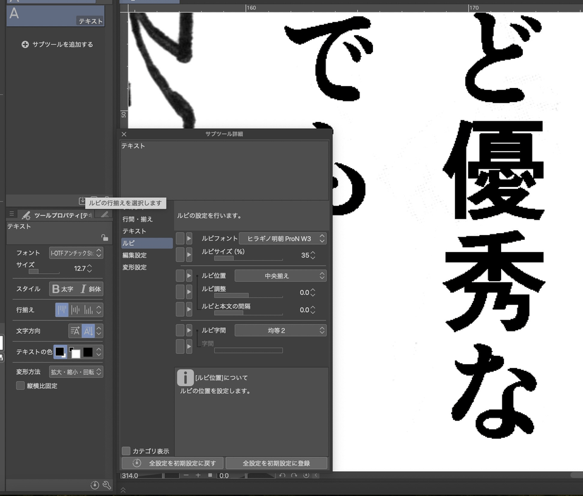583x496 pixels.
Task: Click the info icon for ルビ位置について
Action: click(x=185, y=378)
